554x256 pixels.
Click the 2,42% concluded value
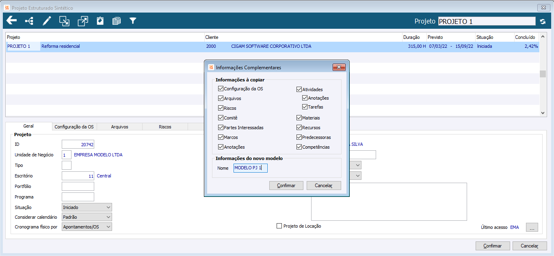click(x=531, y=46)
